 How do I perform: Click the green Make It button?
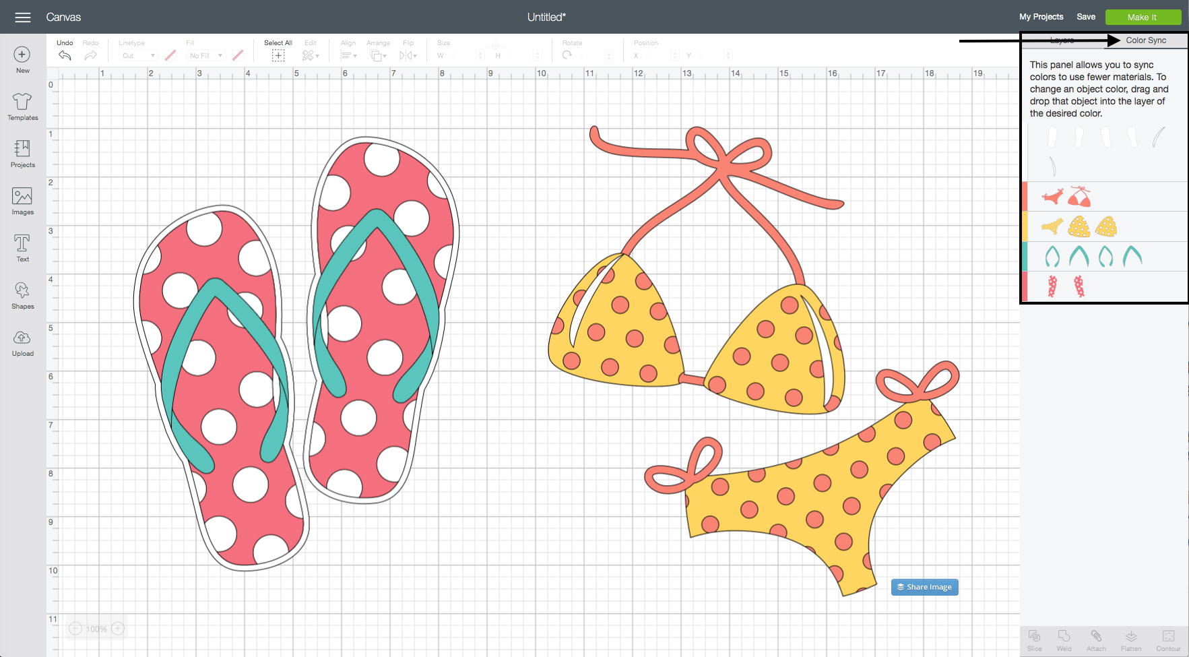tap(1143, 18)
